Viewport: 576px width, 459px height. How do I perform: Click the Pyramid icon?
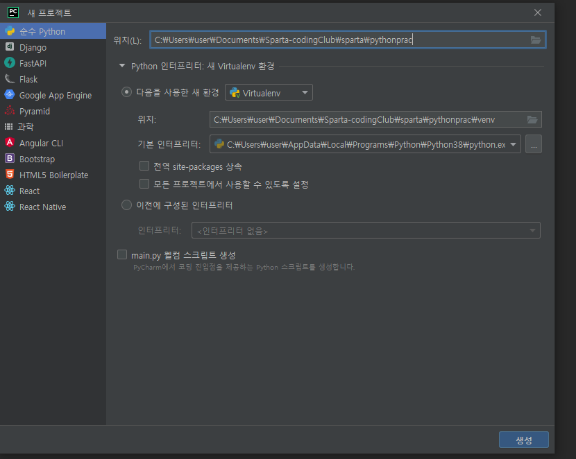[10, 110]
